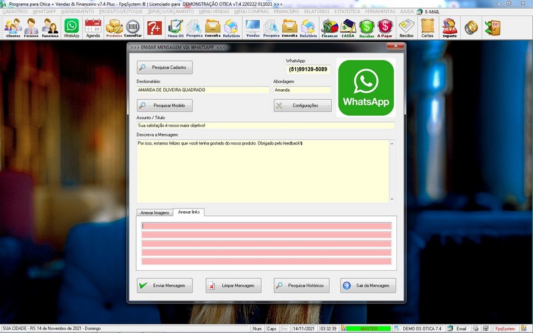This screenshot has width=533, height=333.
Task: Open the AJUDA menu
Action: [x=407, y=11]
